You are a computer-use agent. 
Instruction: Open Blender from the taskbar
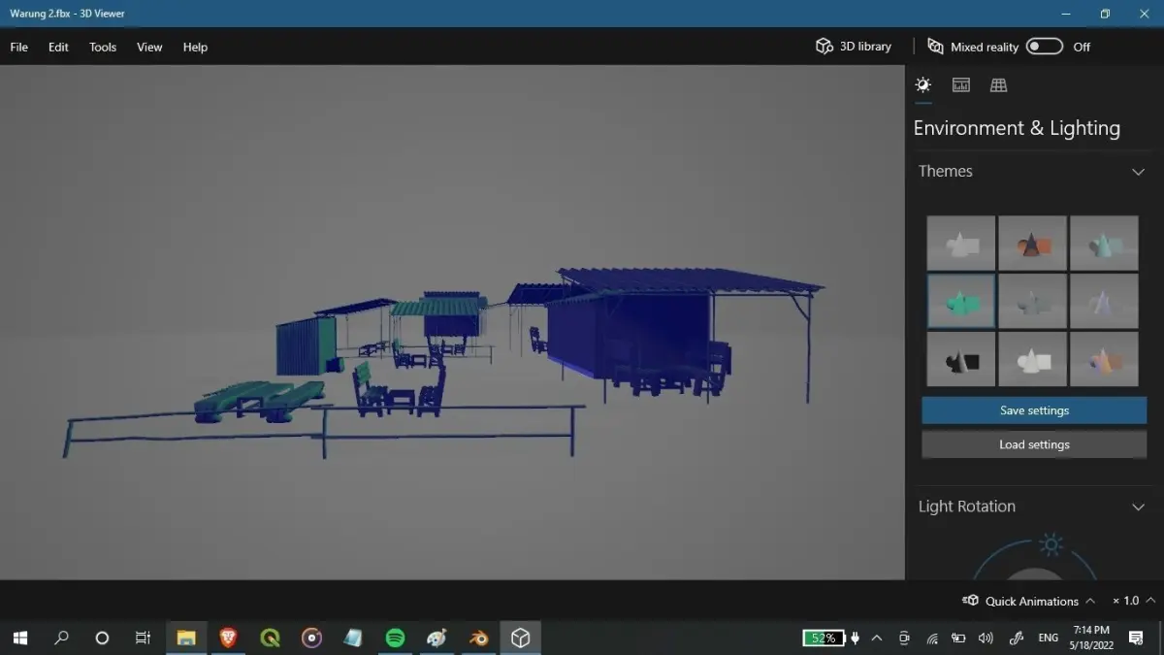[x=478, y=638]
